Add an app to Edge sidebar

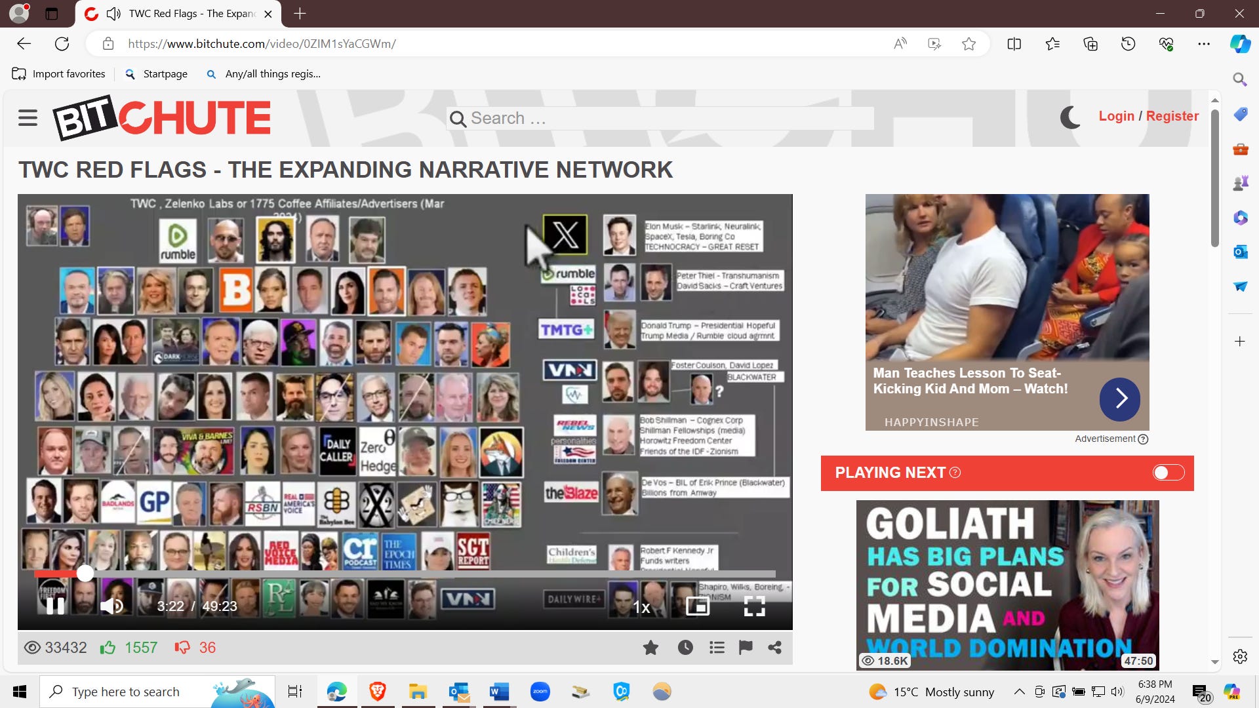coord(1239,342)
